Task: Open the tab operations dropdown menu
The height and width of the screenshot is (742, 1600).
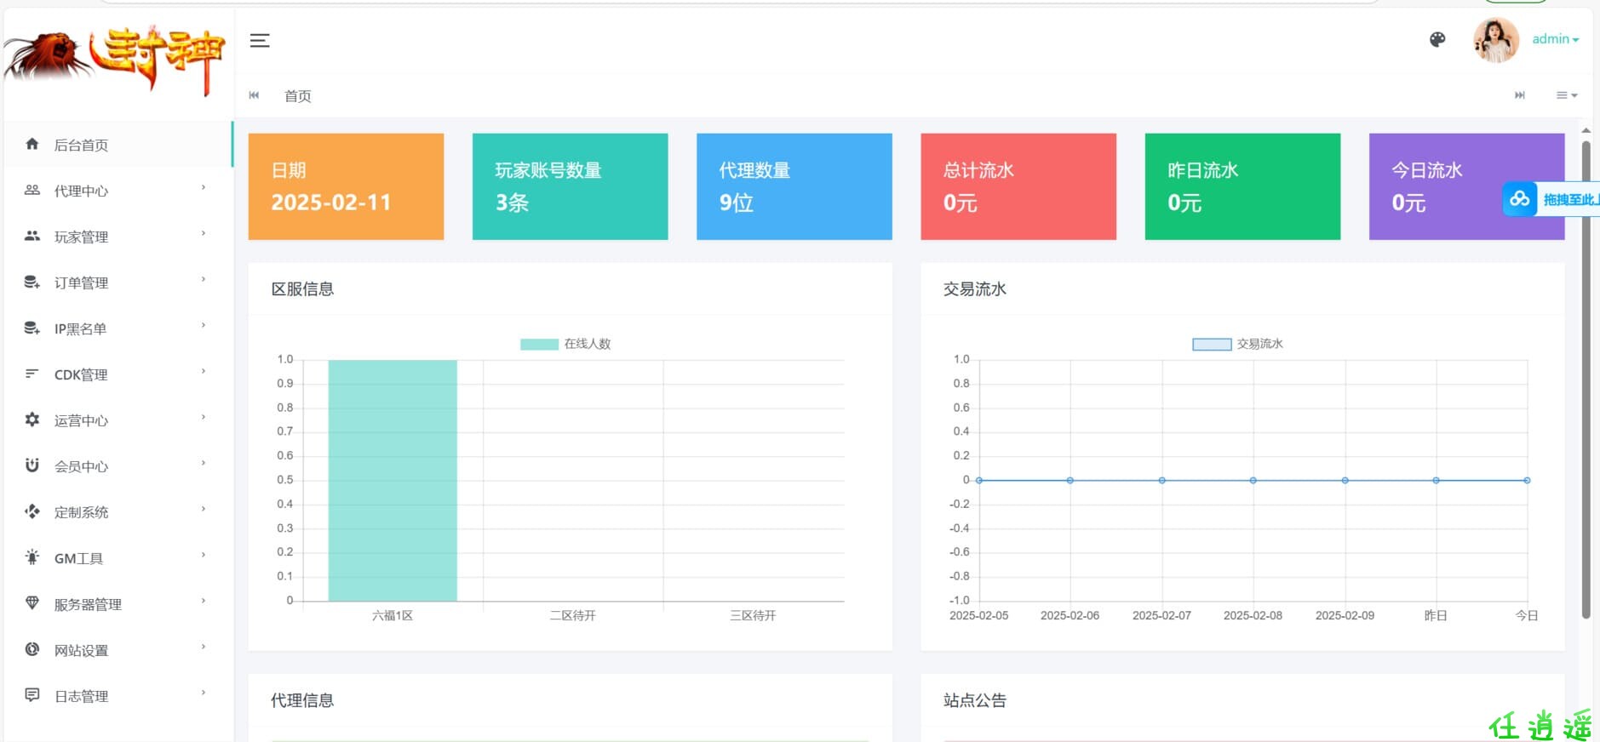Action: tap(1567, 95)
